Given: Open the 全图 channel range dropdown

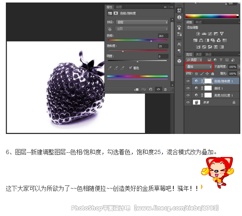Looking at the screenshot, I should coord(142,29).
